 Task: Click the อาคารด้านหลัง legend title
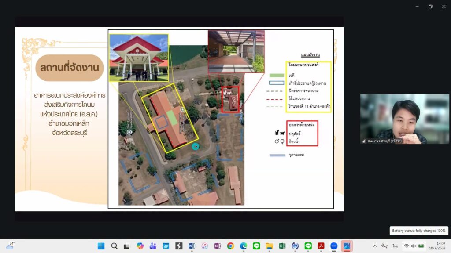[x=301, y=125]
